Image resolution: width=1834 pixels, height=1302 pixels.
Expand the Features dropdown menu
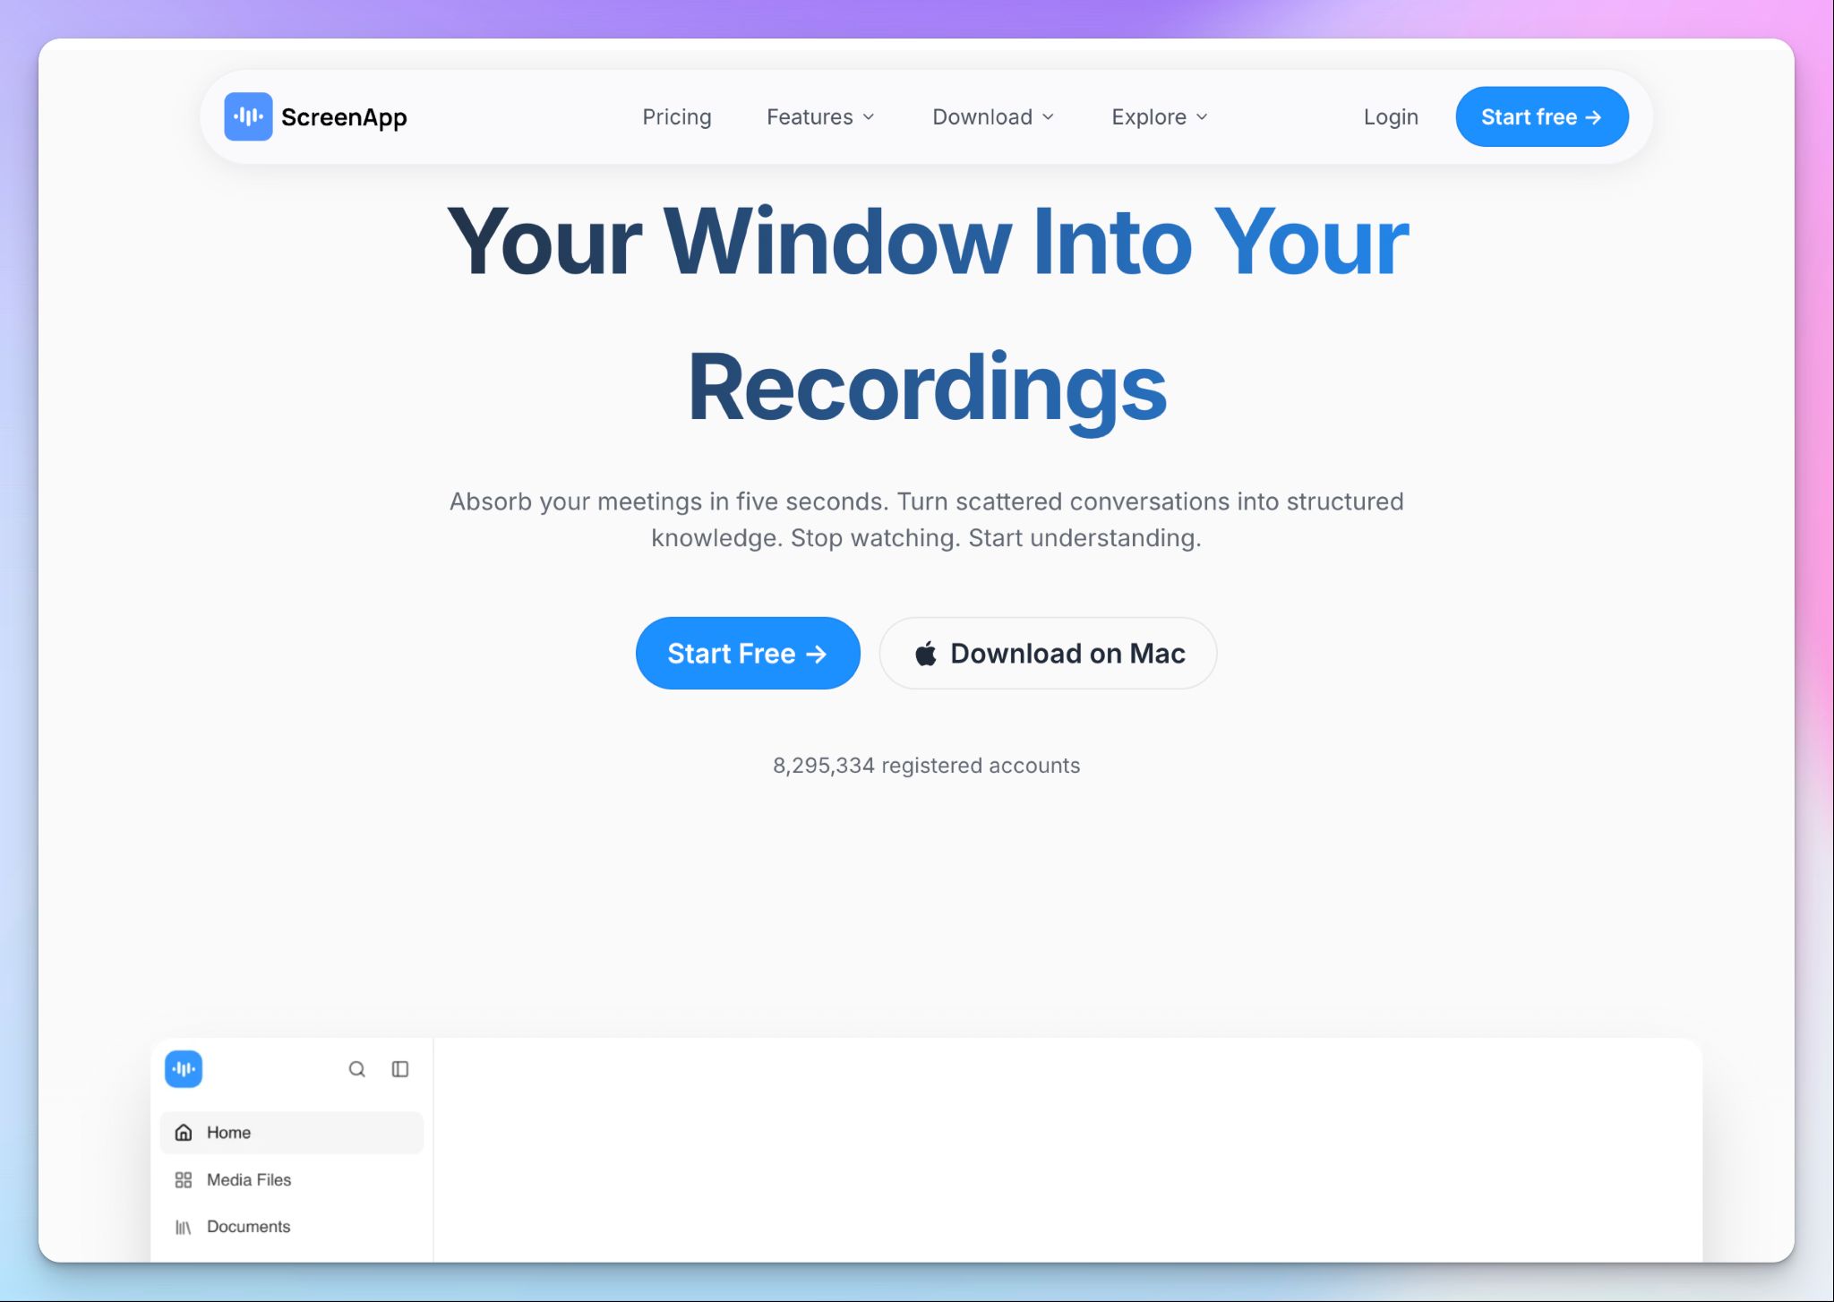[x=820, y=117]
